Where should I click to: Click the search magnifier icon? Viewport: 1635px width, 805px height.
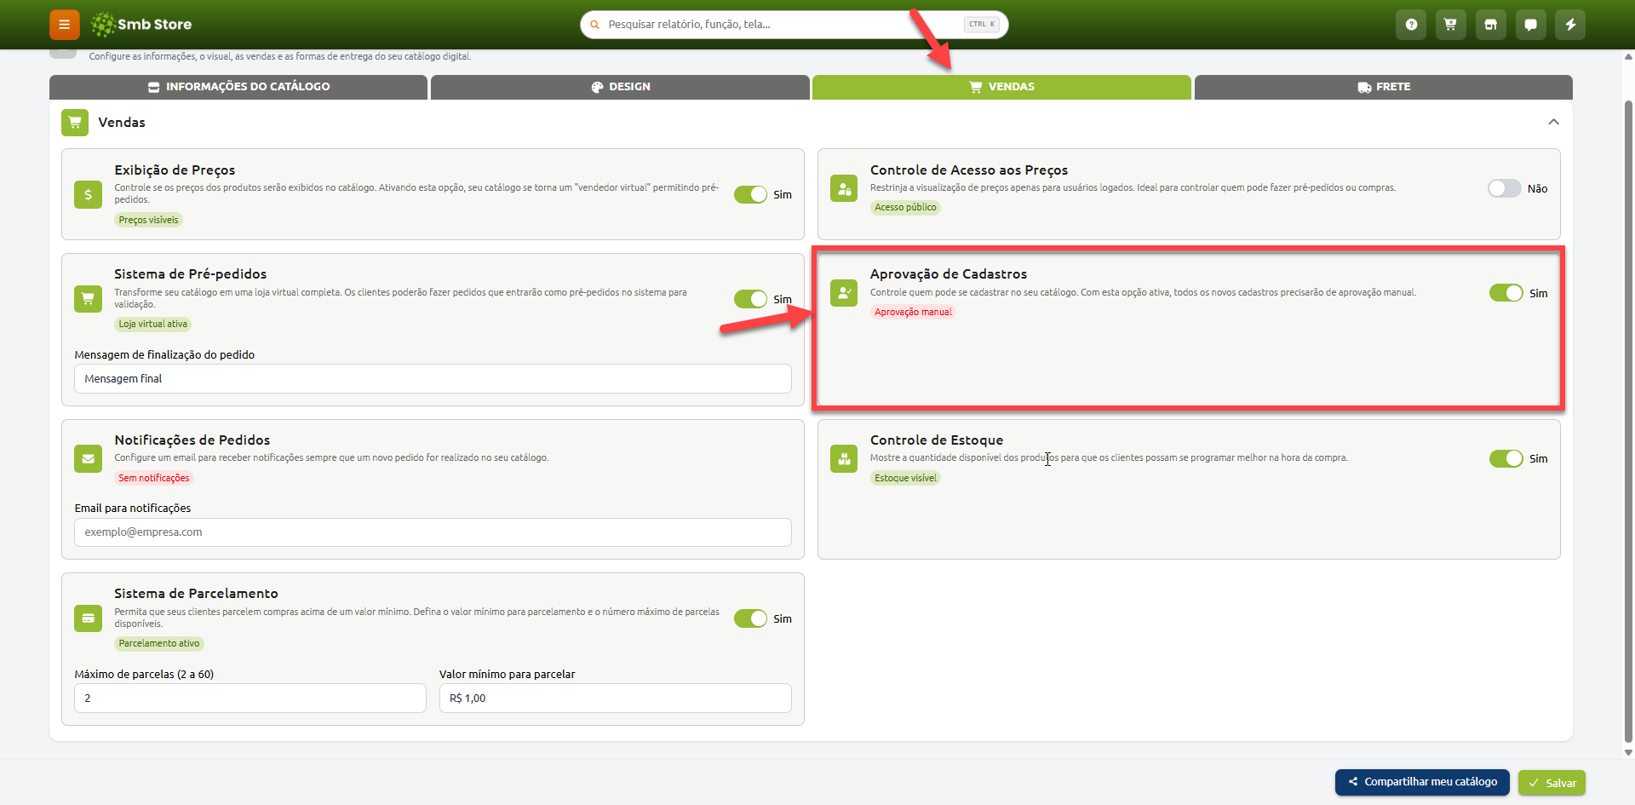point(594,25)
